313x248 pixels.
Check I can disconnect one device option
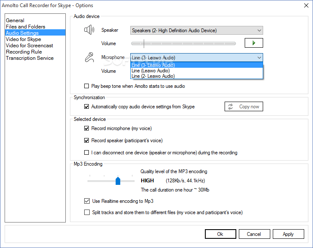(x=86, y=153)
